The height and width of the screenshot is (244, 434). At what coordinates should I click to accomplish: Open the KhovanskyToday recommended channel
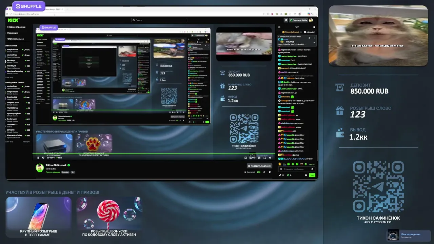click(18, 136)
